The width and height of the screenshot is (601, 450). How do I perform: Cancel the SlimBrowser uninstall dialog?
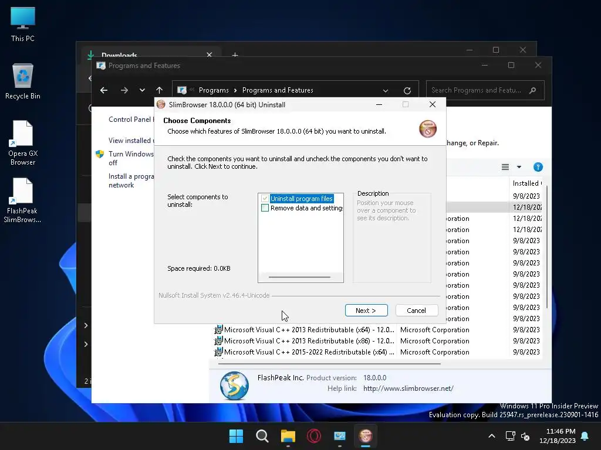(416, 311)
